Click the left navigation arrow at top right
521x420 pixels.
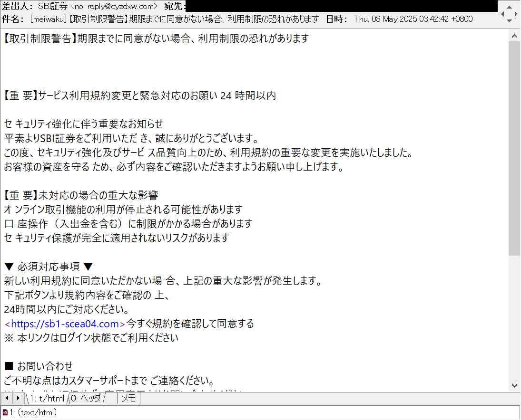[502, 14]
